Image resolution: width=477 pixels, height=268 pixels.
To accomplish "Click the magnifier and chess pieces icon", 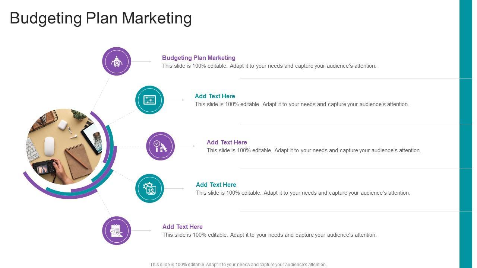I will click(x=161, y=146).
